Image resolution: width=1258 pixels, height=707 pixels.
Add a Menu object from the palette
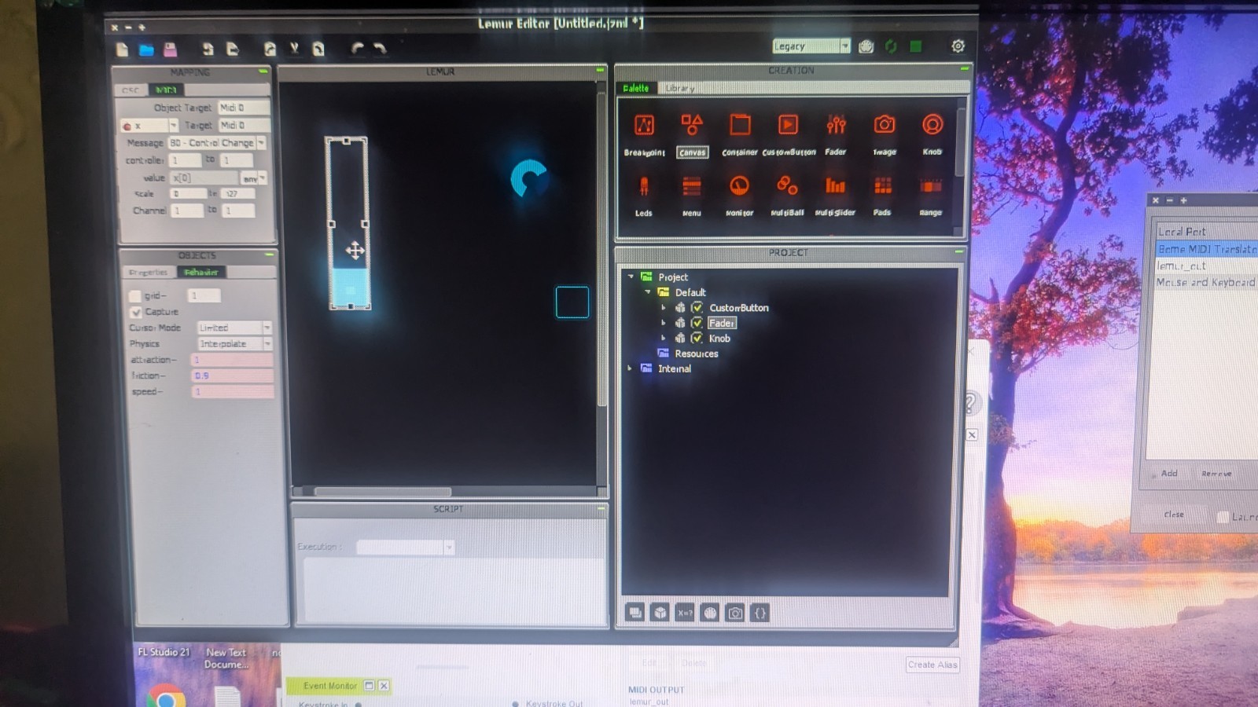coord(692,196)
